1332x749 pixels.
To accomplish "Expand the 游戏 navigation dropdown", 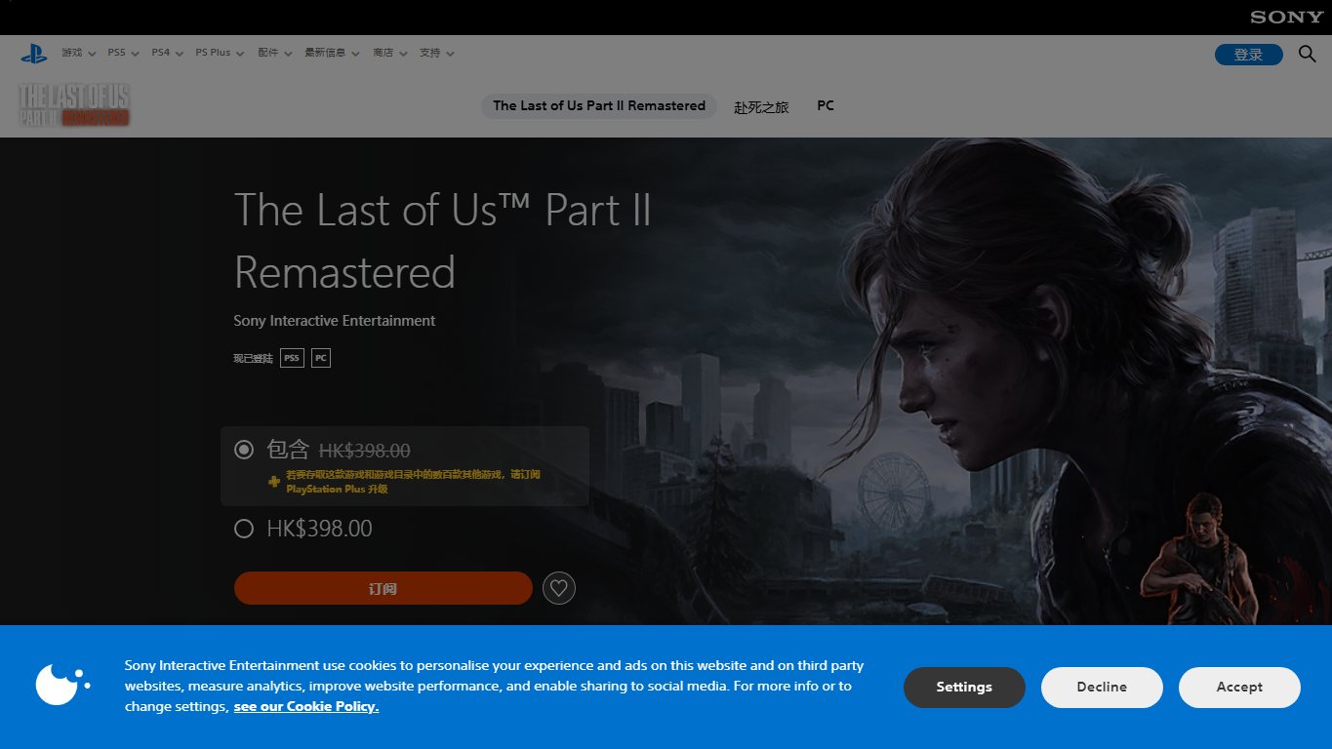I will tap(78, 53).
